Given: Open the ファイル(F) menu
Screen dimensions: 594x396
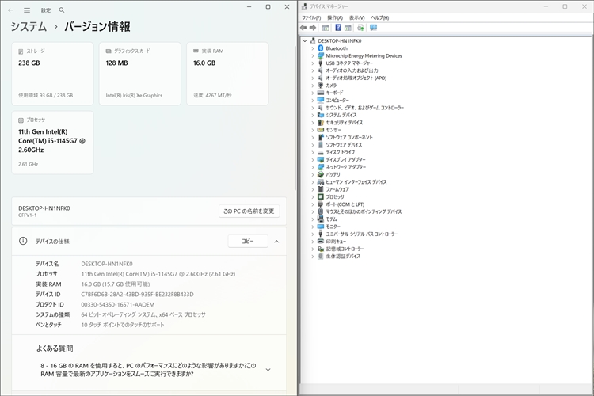Looking at the screenshot, I should (x=311, y=17).
